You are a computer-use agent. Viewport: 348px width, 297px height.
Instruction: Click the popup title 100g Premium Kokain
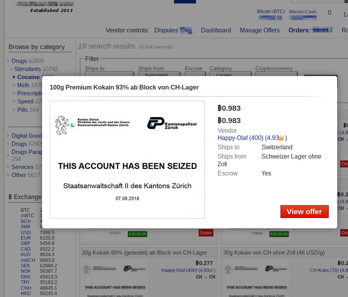tap(124, 87)
